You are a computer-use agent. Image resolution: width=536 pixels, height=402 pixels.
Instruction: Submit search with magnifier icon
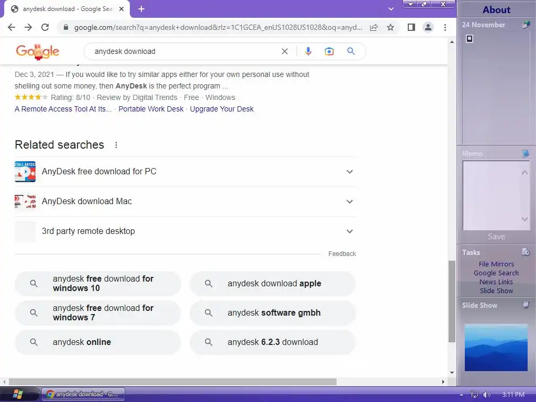(351, 51)
